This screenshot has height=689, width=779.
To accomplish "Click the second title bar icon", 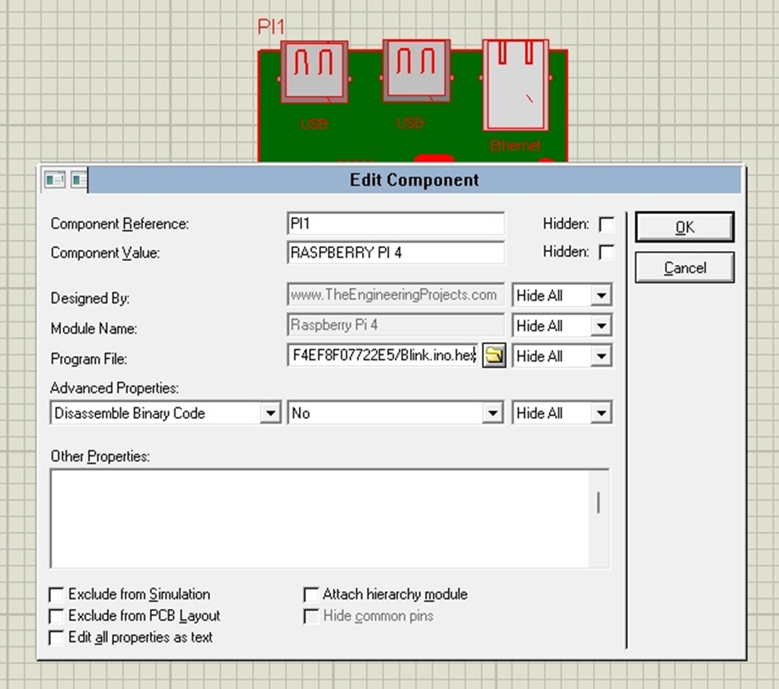I will (78, 180).
